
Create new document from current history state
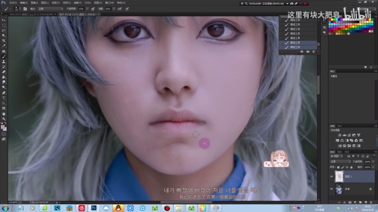pos(302,52)
